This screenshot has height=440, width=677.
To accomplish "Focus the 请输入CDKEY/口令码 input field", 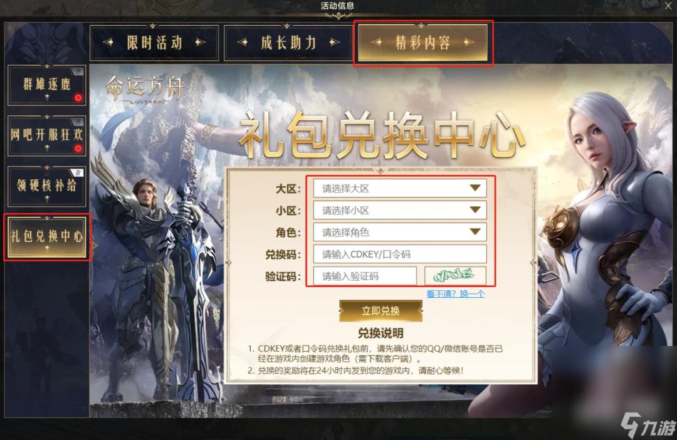I will [x=400, y=254].
